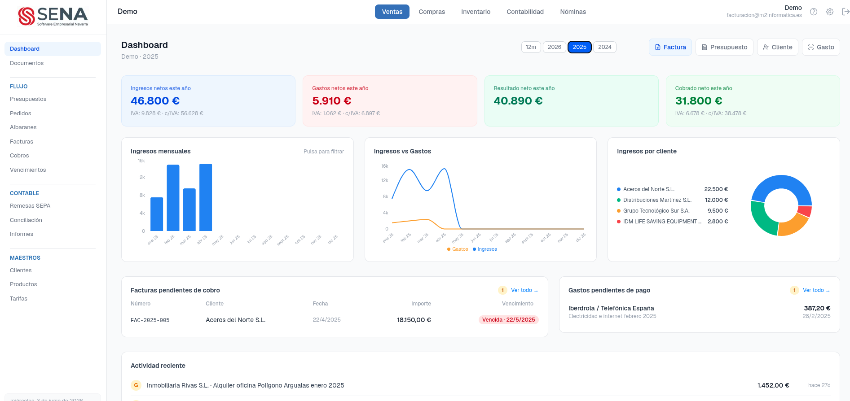The height and width of the screenshot is (401, 850).
Task: Go to Albaranes in sidebar
Action: (x=53, y=127)
